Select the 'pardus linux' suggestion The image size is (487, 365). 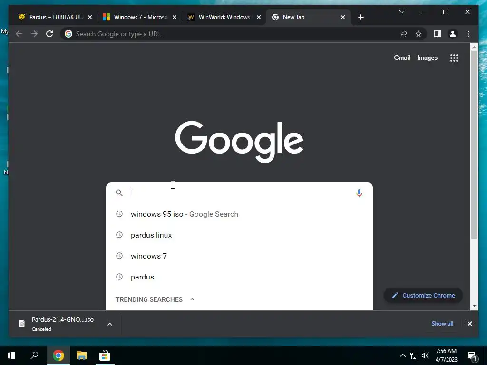239,235
